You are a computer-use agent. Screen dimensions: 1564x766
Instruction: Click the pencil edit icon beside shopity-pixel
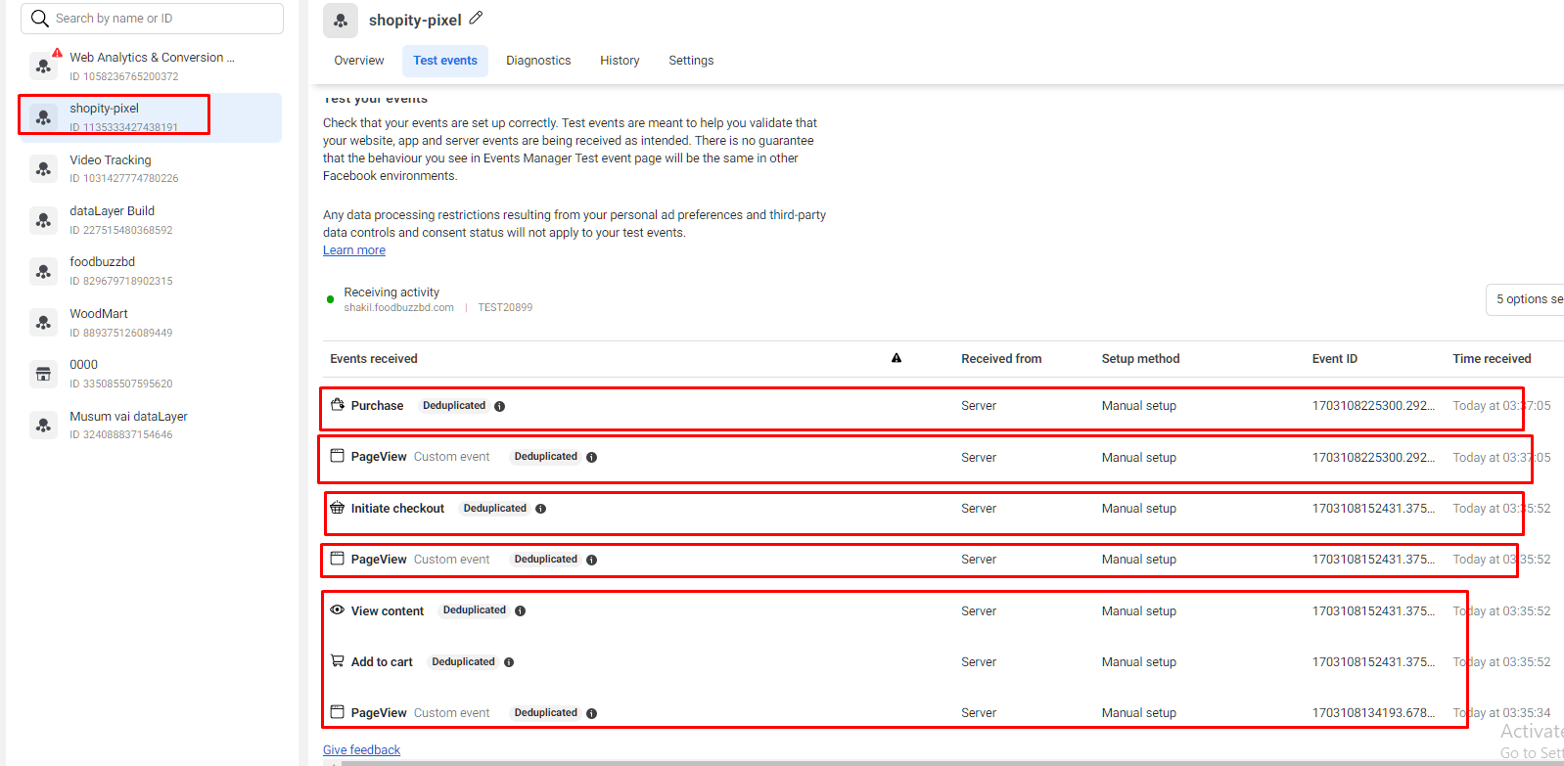click(476, 18)
